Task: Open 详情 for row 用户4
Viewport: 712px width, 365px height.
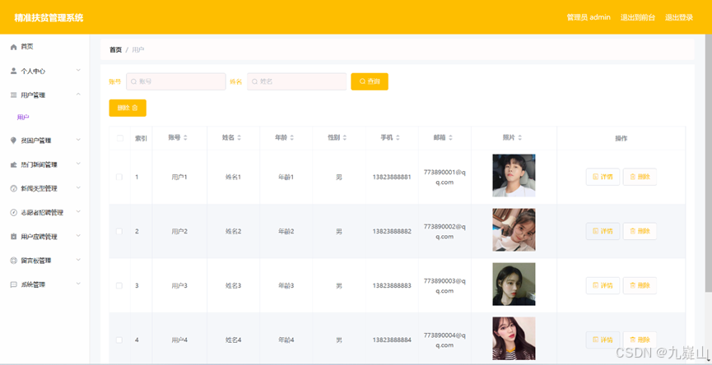Action: pos(603,340)
